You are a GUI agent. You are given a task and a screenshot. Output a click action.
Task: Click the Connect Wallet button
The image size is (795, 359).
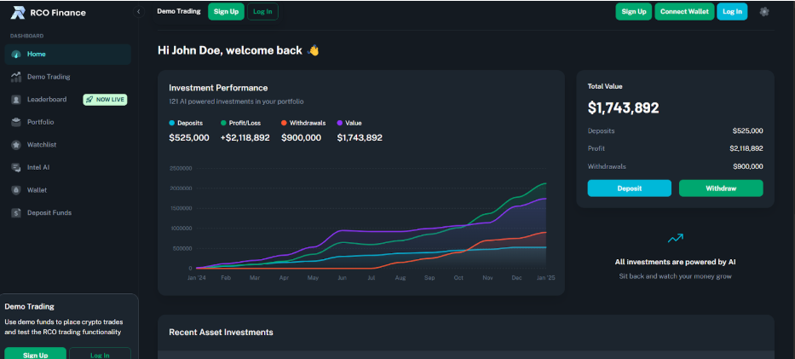(684, 12)
